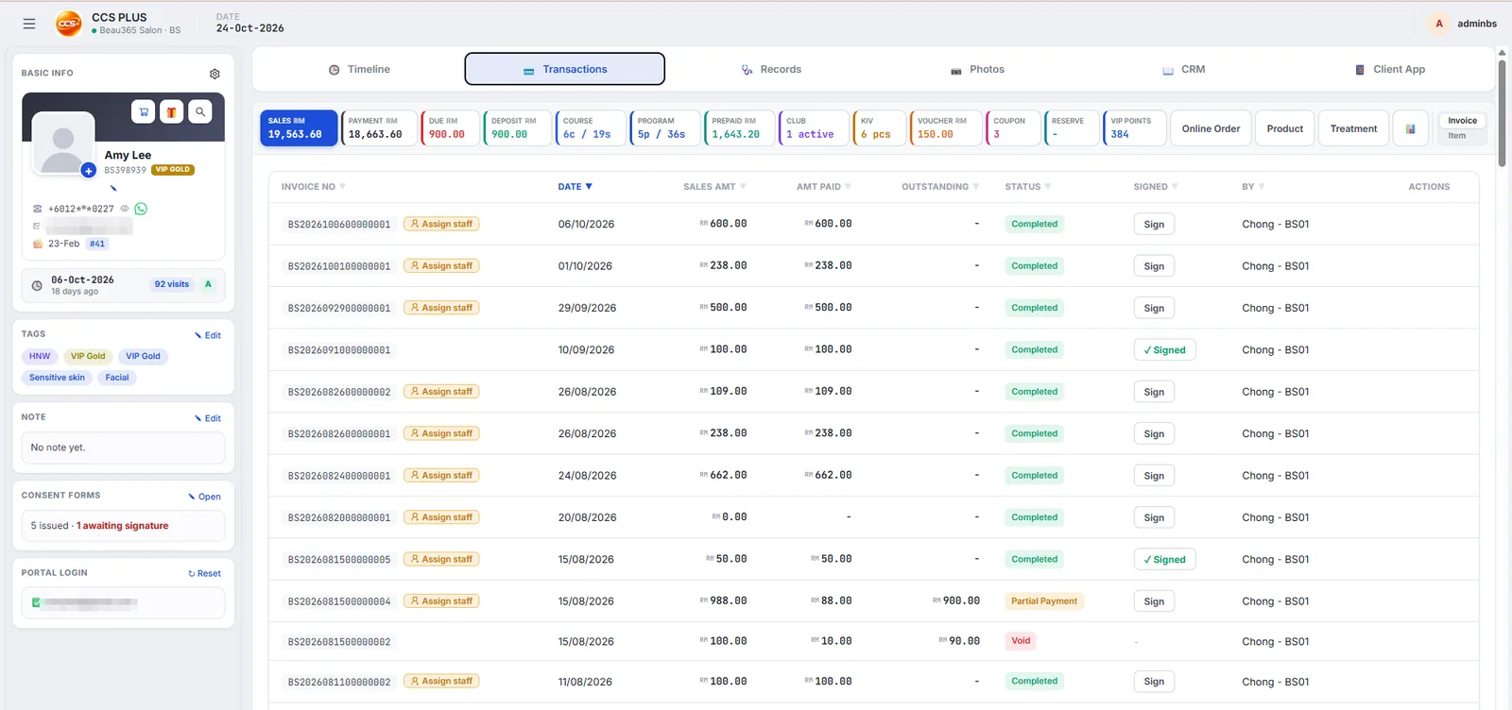Click the CCS Plus logo
The height and width of the screenshot is (710, 1512).
click(69, 24)
